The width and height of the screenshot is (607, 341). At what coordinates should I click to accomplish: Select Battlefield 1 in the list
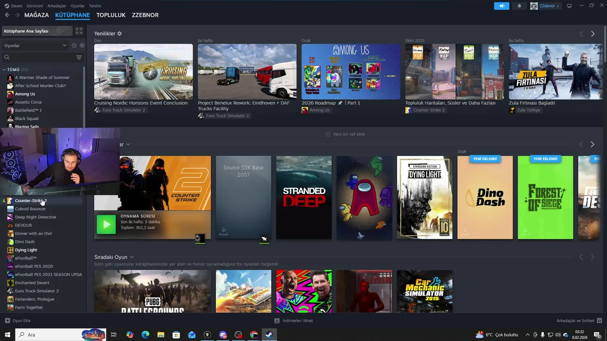(x=28, y=110)
